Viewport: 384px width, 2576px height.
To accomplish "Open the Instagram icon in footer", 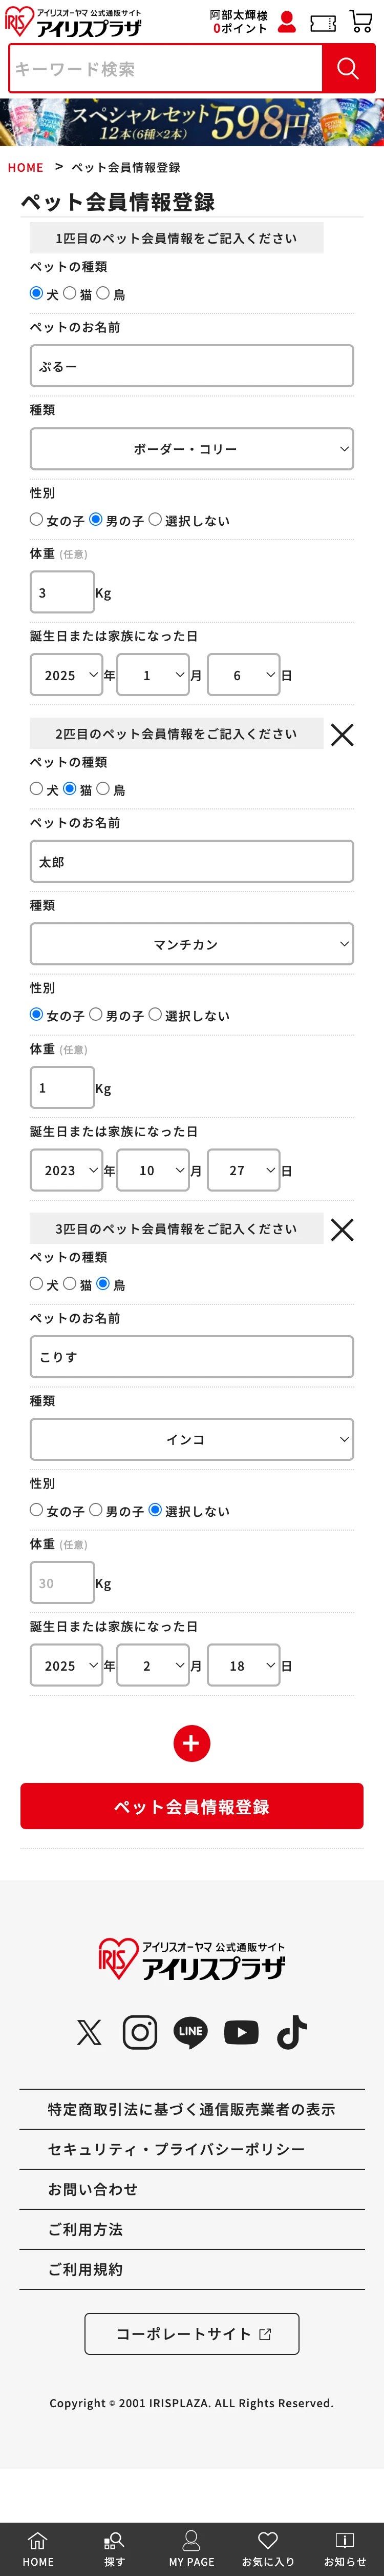I will 140,2032.
